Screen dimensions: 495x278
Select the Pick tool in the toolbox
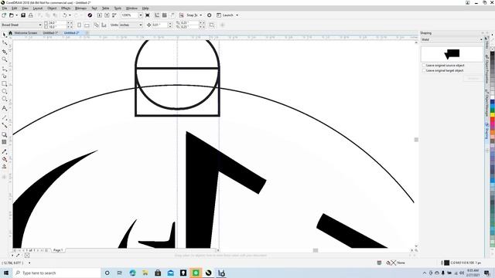tap(5, 35)
